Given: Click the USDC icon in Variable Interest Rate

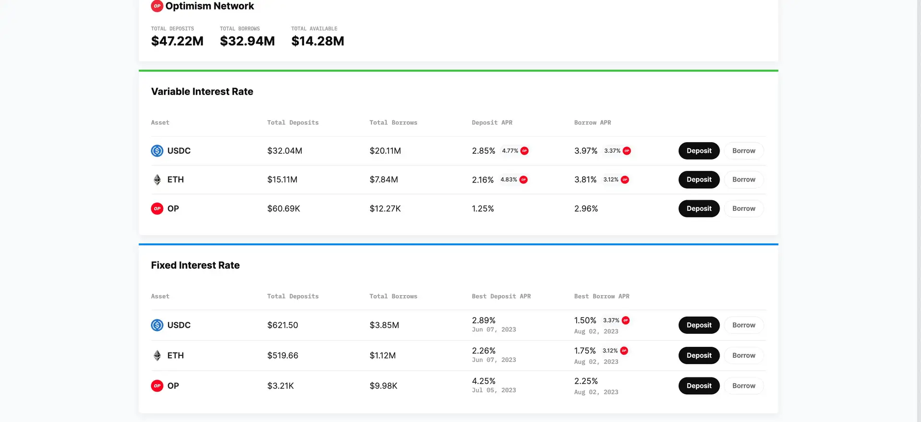Looking at the screenshot, I should (x=157, y=151).
